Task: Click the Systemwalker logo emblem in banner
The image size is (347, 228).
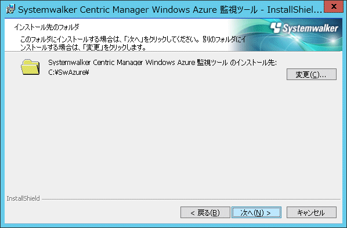Action: tap(276, 28)
